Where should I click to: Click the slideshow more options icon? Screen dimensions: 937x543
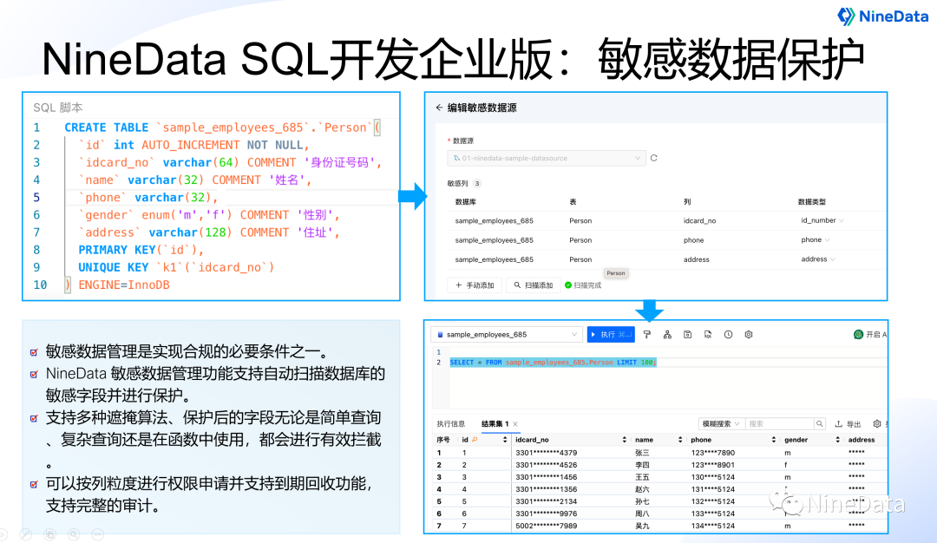(97, 534)
